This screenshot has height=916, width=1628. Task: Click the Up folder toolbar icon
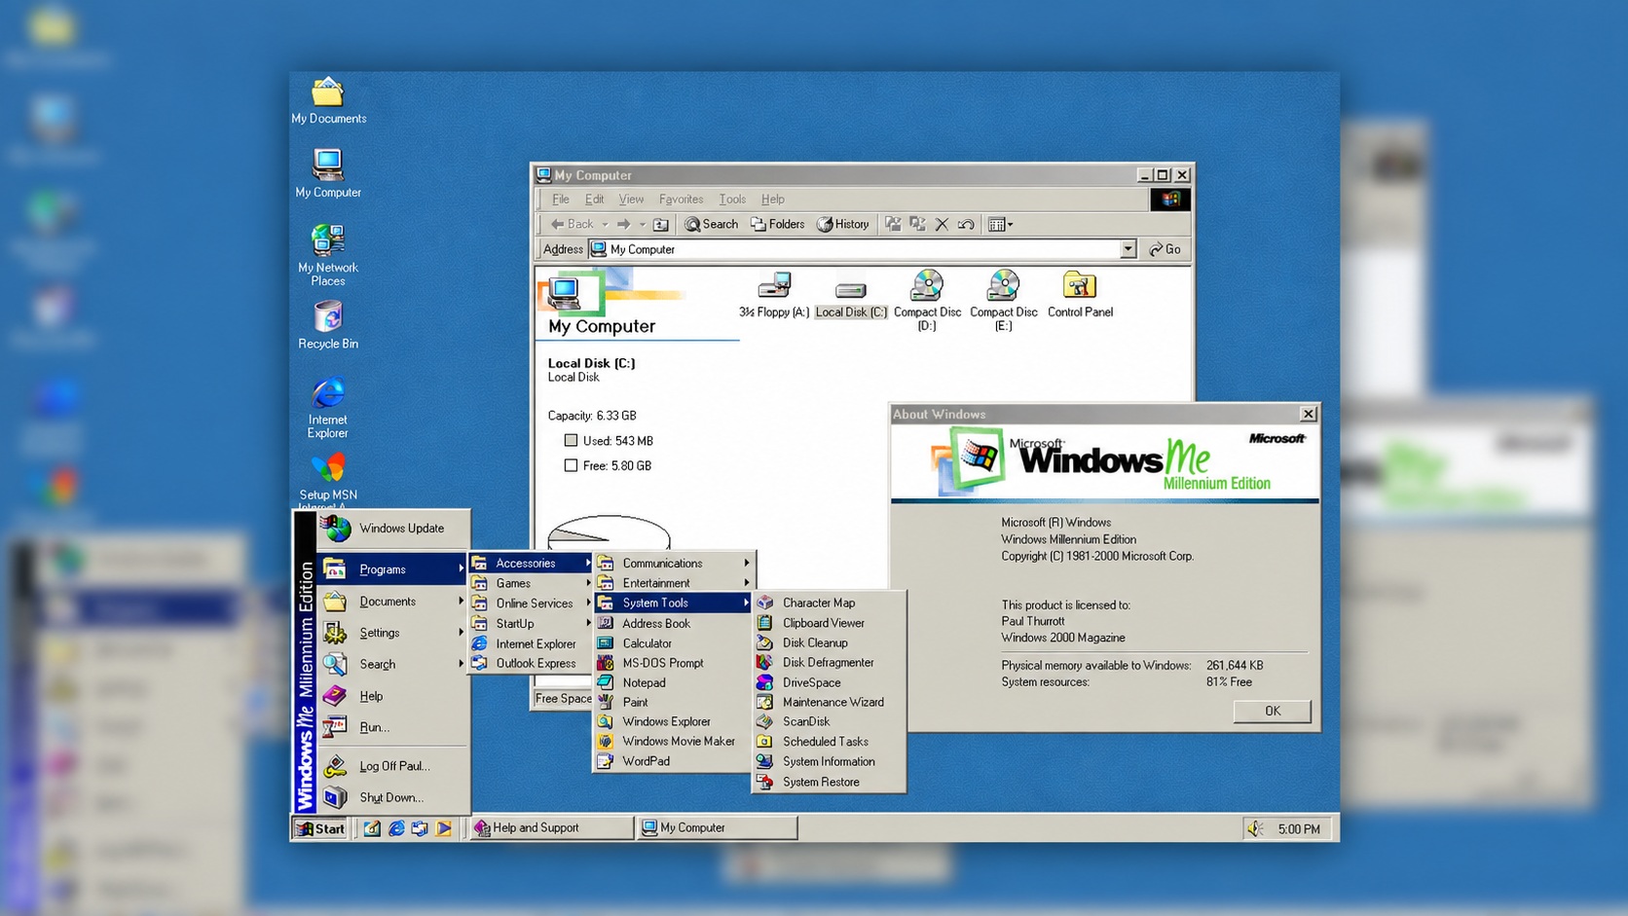[661, 225]
